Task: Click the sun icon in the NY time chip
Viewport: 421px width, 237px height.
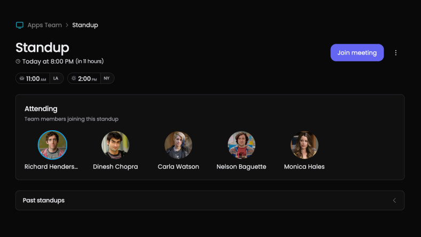Action: coord(74,78)
